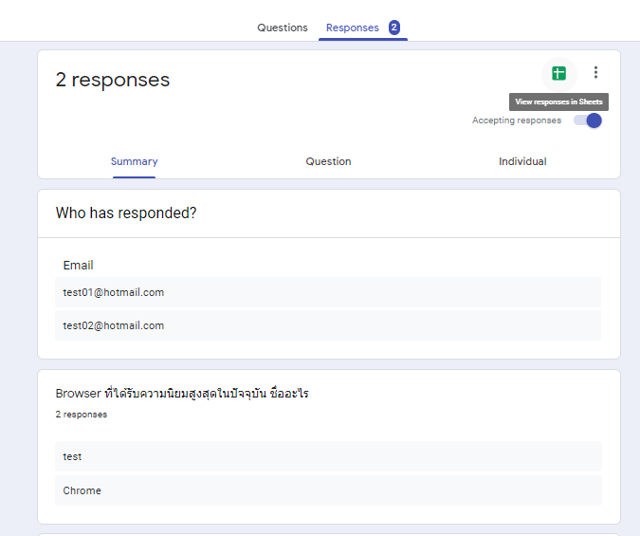Select the test01@hotmail.com email entry
Image resolution: width=640 pixels, height=536 pixels.
click(114, 292)
